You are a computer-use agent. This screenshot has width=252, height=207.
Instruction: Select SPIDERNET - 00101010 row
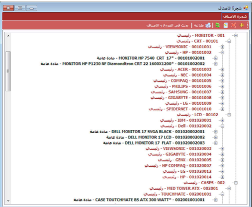click(180, 109)
